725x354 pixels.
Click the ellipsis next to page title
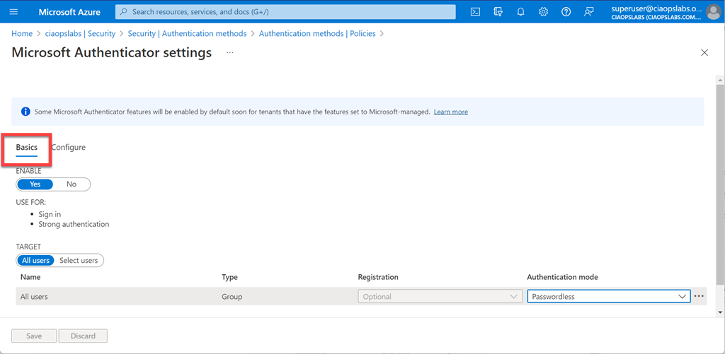229,53
